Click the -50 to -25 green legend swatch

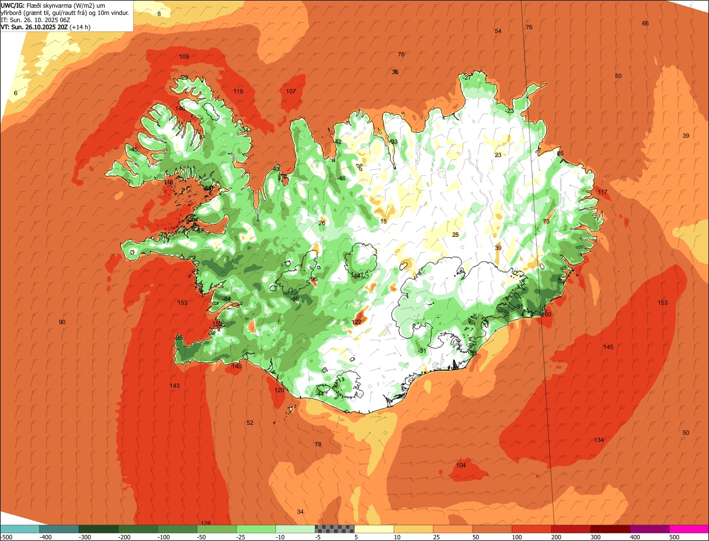coord(217,529)
